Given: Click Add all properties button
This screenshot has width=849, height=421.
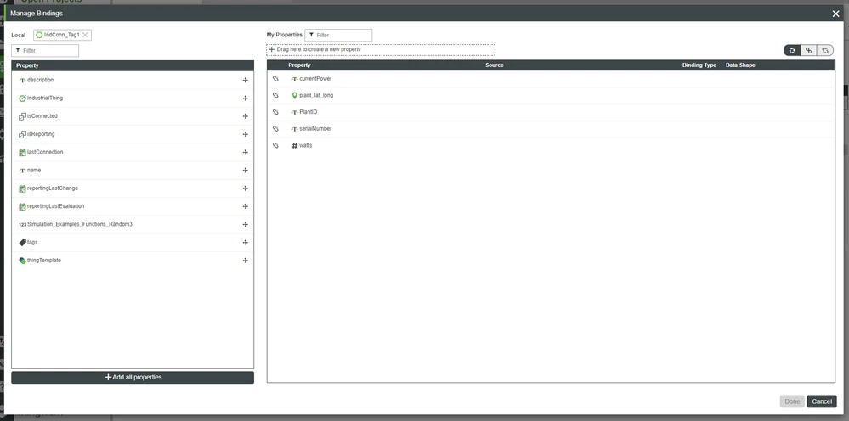Looking at the screenshot, I should (133, 377).
